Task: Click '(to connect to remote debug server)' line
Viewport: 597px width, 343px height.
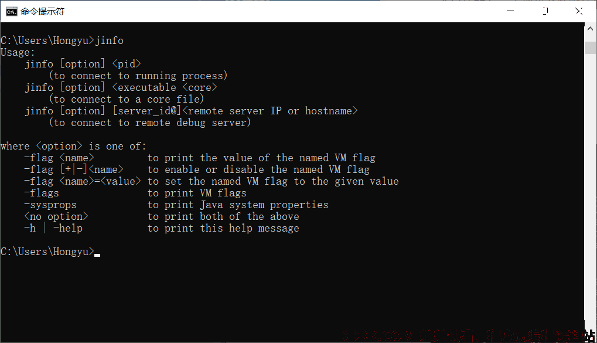Action: tap(149, 123)
